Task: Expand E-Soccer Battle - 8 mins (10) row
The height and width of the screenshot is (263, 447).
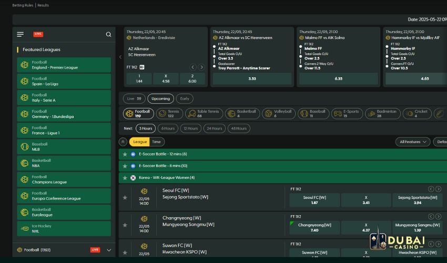Action: (283, 166)
